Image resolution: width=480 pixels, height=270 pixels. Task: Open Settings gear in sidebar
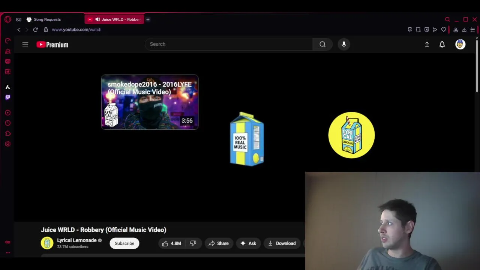[x=7, y=144]
